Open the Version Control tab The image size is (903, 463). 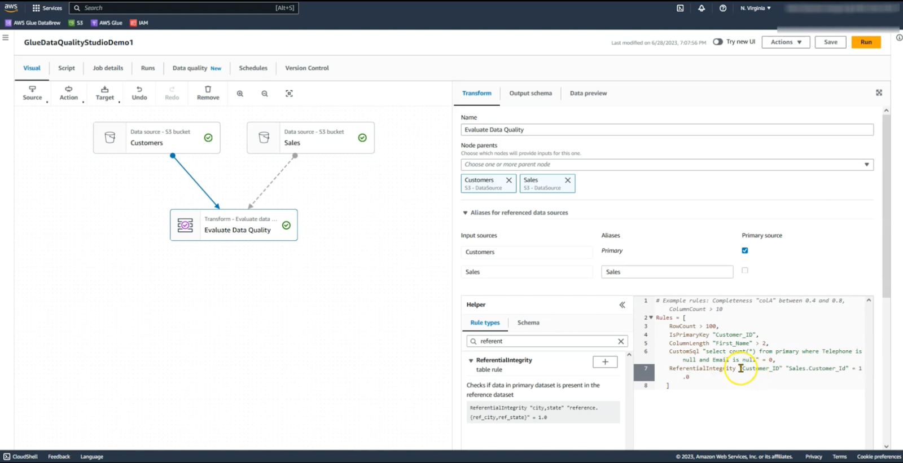pos(307,68)
